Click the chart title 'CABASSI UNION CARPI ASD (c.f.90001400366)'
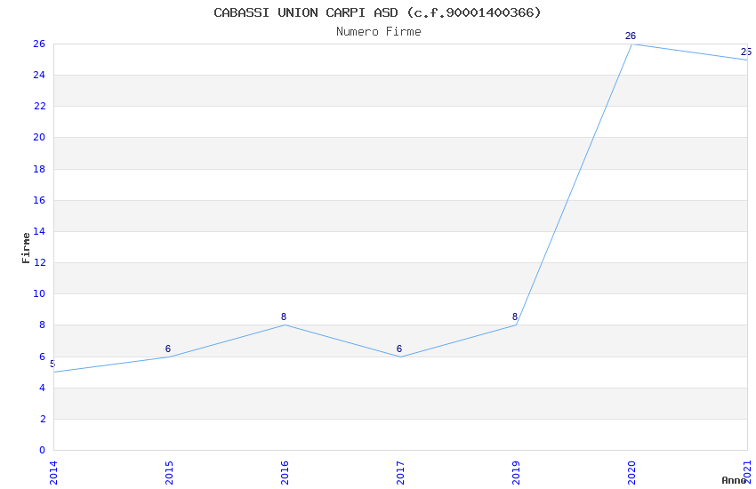Image resolution: width=756 pixels, height=489 pixels. point(377,12)
